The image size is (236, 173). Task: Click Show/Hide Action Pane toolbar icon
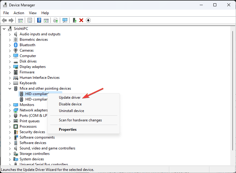[46, 20]
